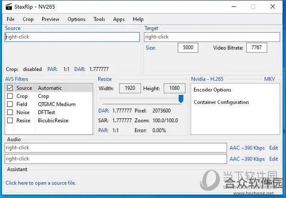Click 'Click here to open a source file'
Viewport: 286px width, 198px height.
point(41,183)
